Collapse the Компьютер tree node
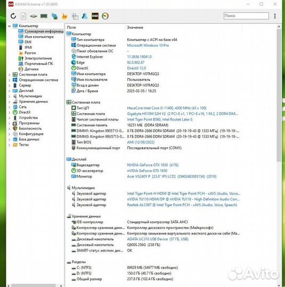Image resolution: width=285 pixels, height=287 pixels. [x=10, y=26]
